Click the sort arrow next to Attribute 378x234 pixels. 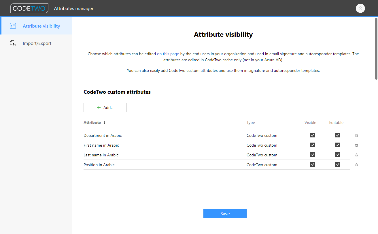104,122
